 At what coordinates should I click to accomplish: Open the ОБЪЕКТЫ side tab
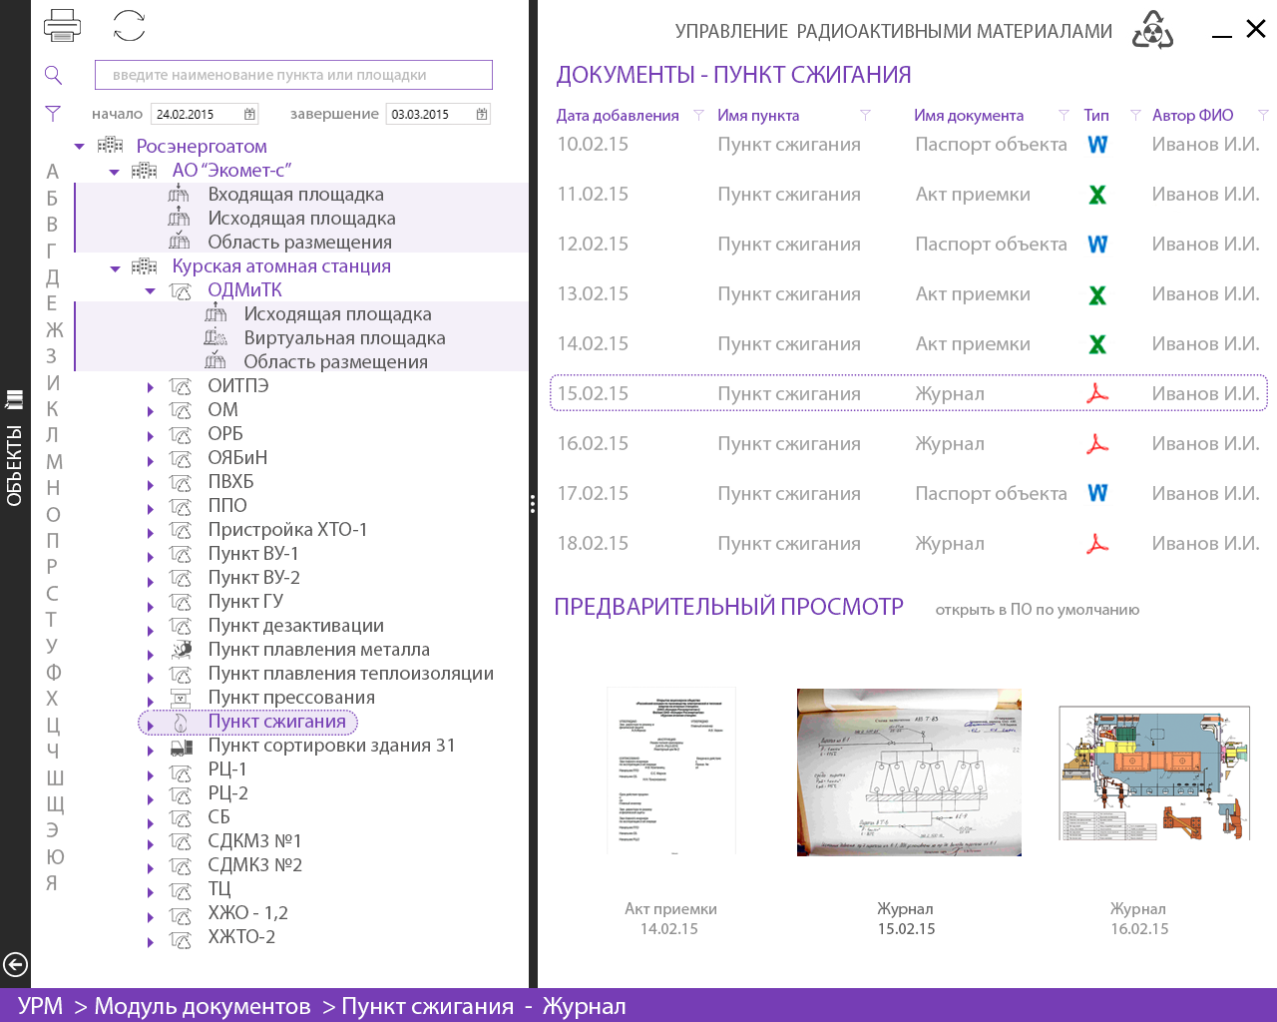click(14, 449)
